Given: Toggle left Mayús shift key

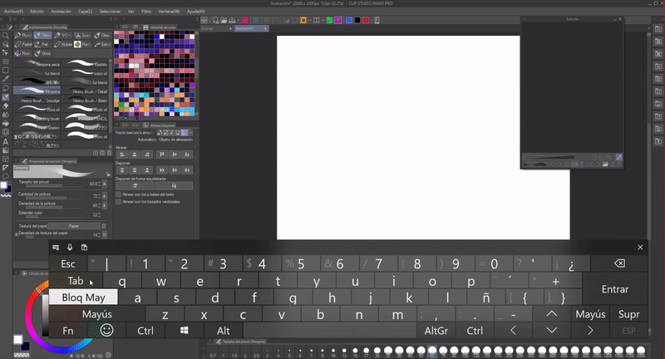Looking at the screenshot, I should 97,314.
